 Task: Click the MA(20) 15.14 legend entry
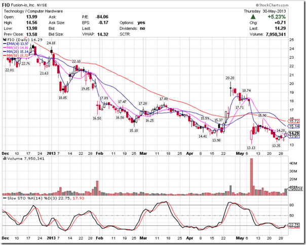tap(16, 52)
